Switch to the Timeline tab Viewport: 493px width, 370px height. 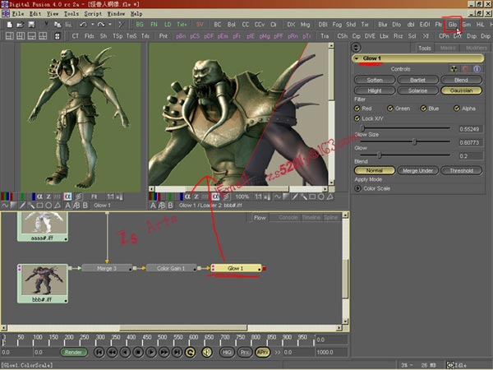click(x=311, y=217)
